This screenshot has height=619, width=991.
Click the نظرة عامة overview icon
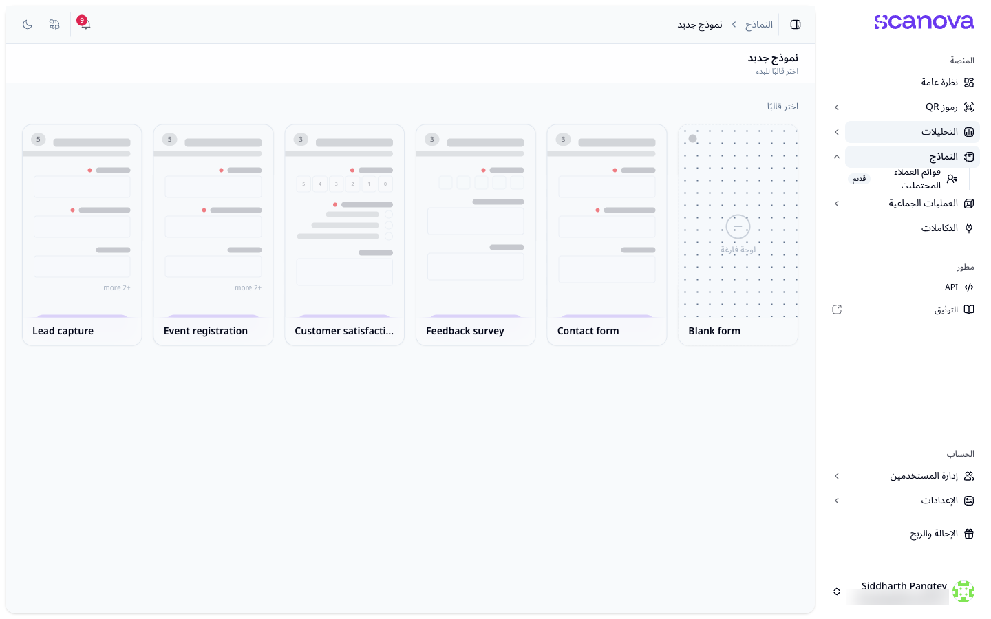pyautogui.click(x=969, y=83)
